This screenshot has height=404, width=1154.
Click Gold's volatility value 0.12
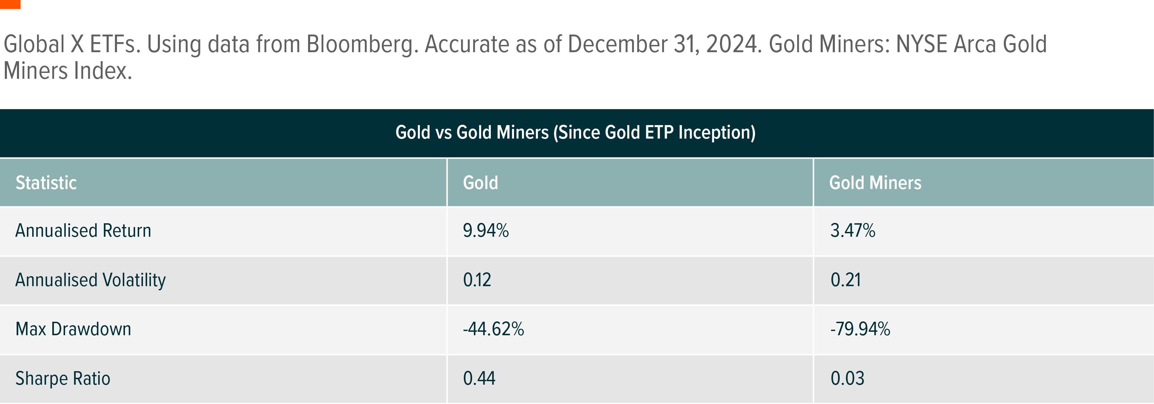coord(477,280)
